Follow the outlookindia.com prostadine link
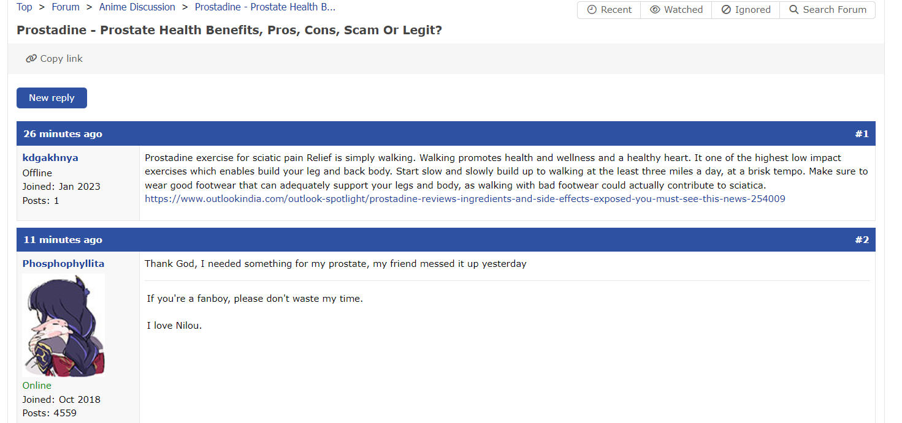 click(465, 199)
